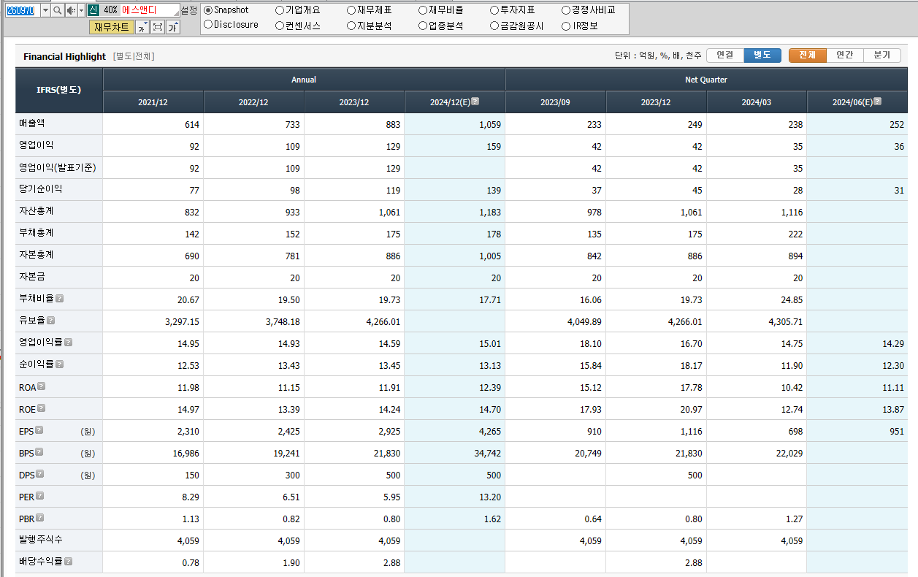Click the 자본총계 row label

(x=37, y=255)
